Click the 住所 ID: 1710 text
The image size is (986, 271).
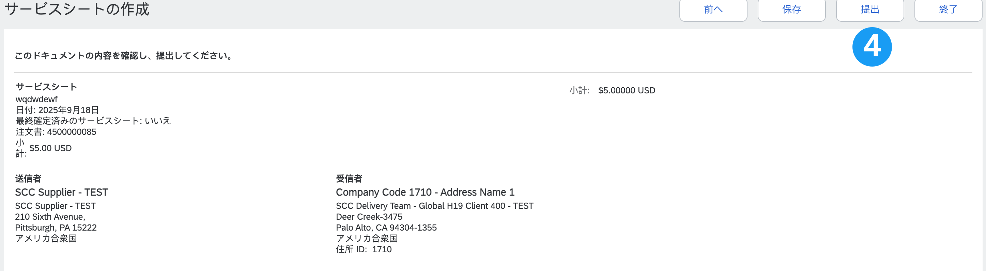364,249
